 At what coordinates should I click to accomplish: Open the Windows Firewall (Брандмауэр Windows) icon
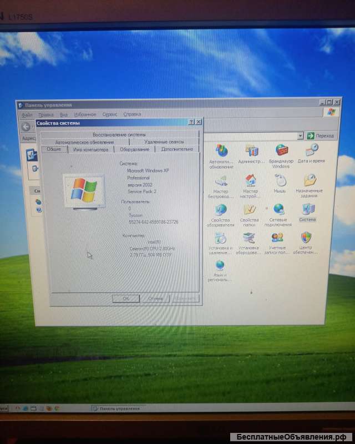pos(281,152)
